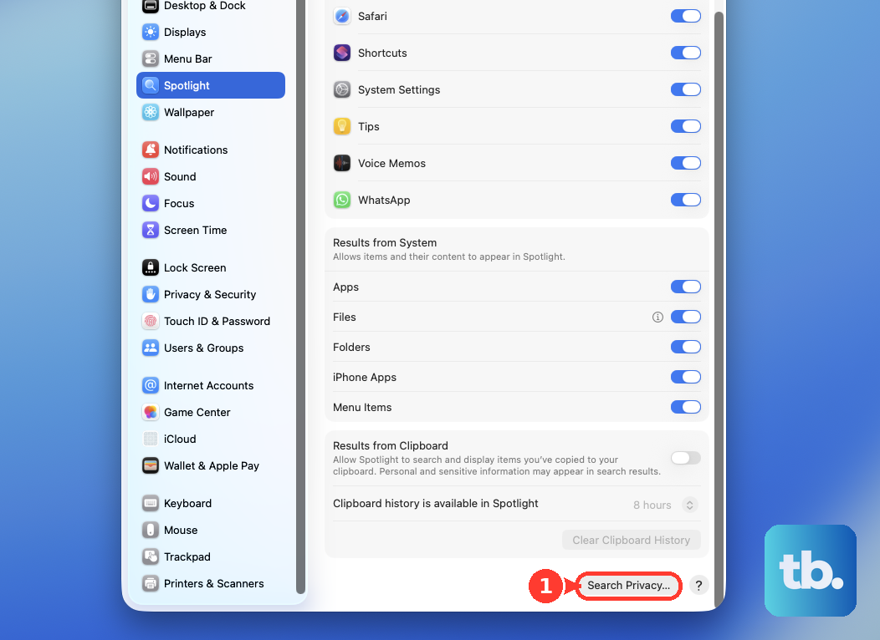Screen dimensions: 880x640
Task: Select the Users & Groups icon
Action: [151, 348]
